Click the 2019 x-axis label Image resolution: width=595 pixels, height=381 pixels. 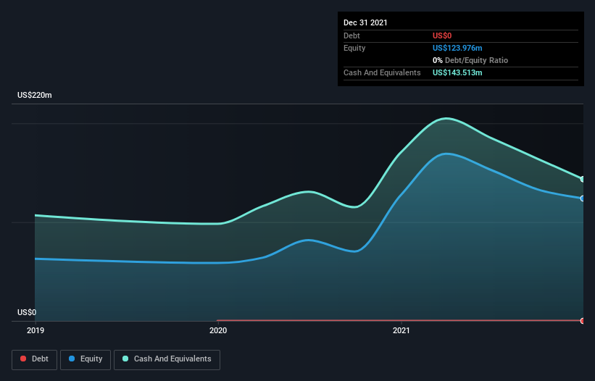[x=36, y=330]
